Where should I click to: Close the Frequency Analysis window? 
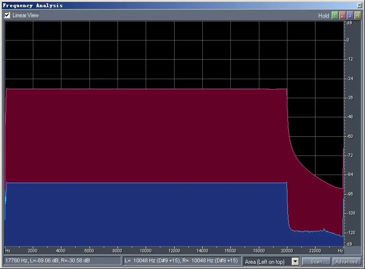point(359,5)
